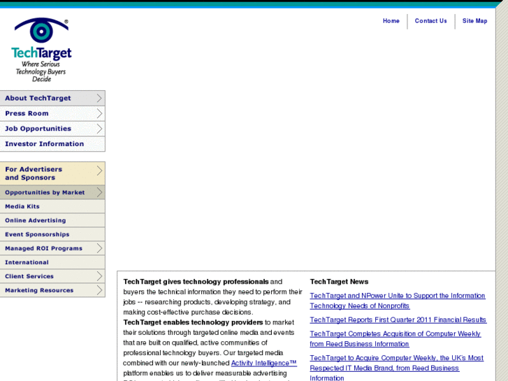Select Marketing Resources menu item
This screenshot has width=508, height=381.
[x=52, y=290]
